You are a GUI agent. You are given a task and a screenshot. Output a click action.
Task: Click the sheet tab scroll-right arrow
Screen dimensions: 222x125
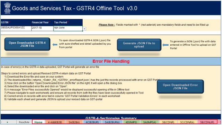(x=7, y=122)
